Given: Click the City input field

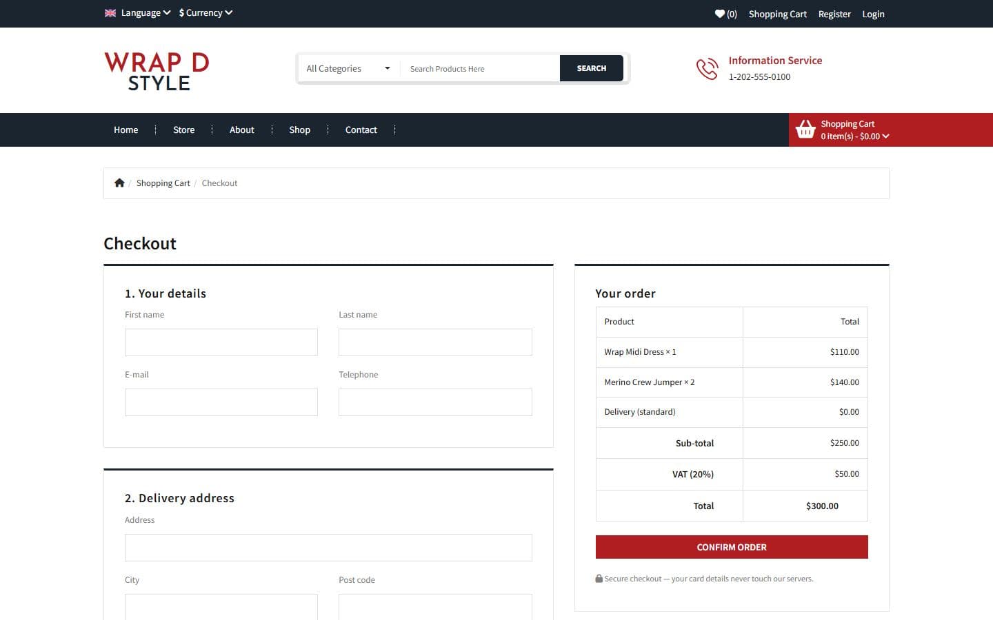Looking at the screenshot, I should [x=221, y=607].
